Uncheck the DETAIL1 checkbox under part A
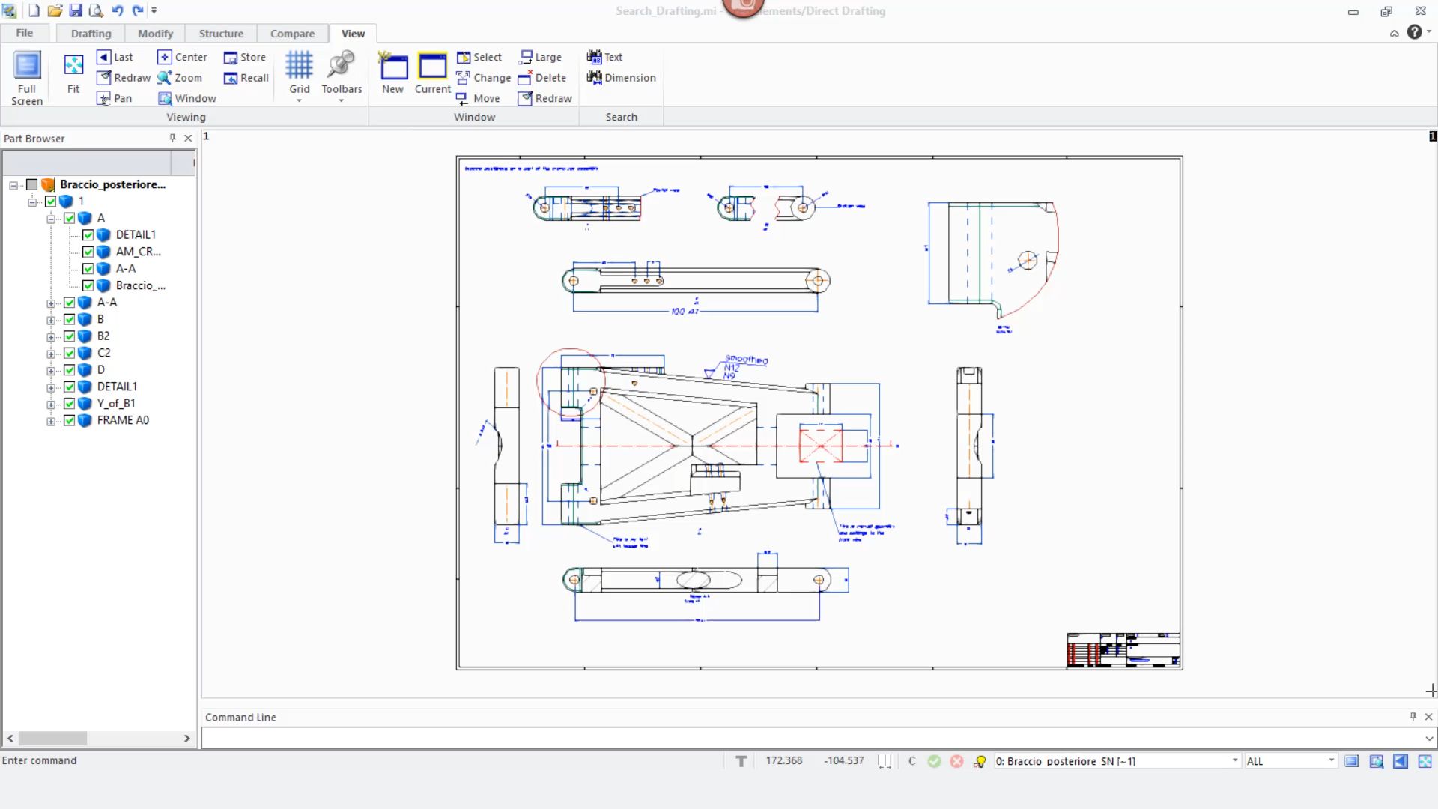 coord(88,235)
